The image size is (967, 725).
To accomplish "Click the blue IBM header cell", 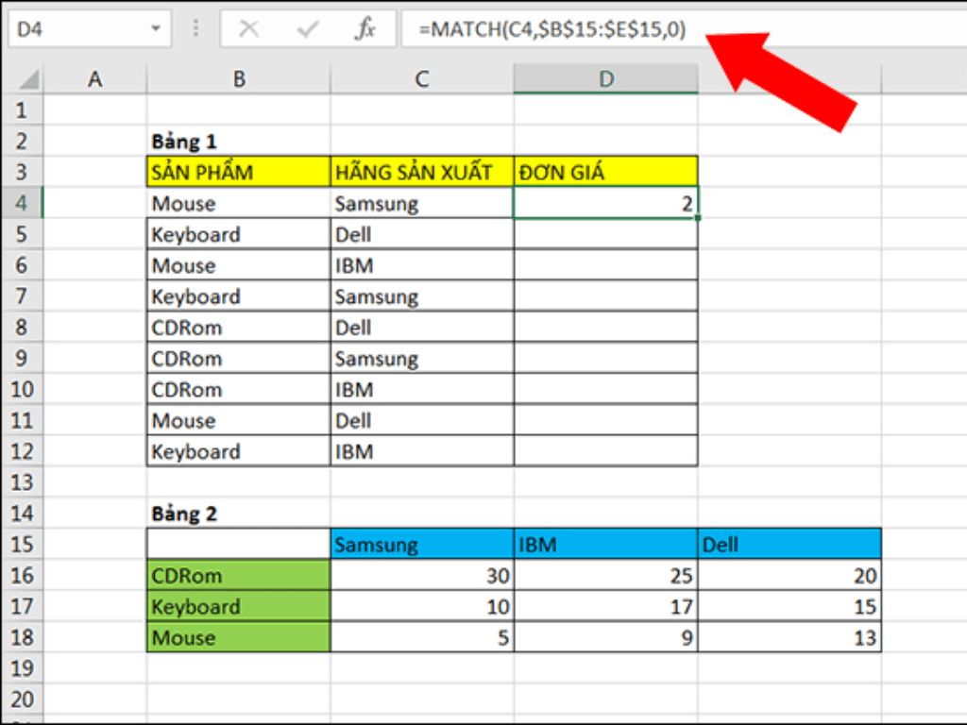I will (x=605, y=545).
